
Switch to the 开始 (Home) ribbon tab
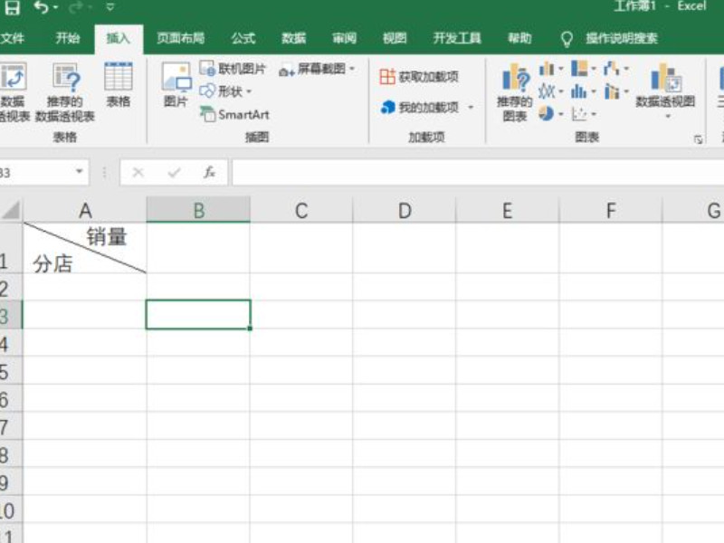coord(66,38)
